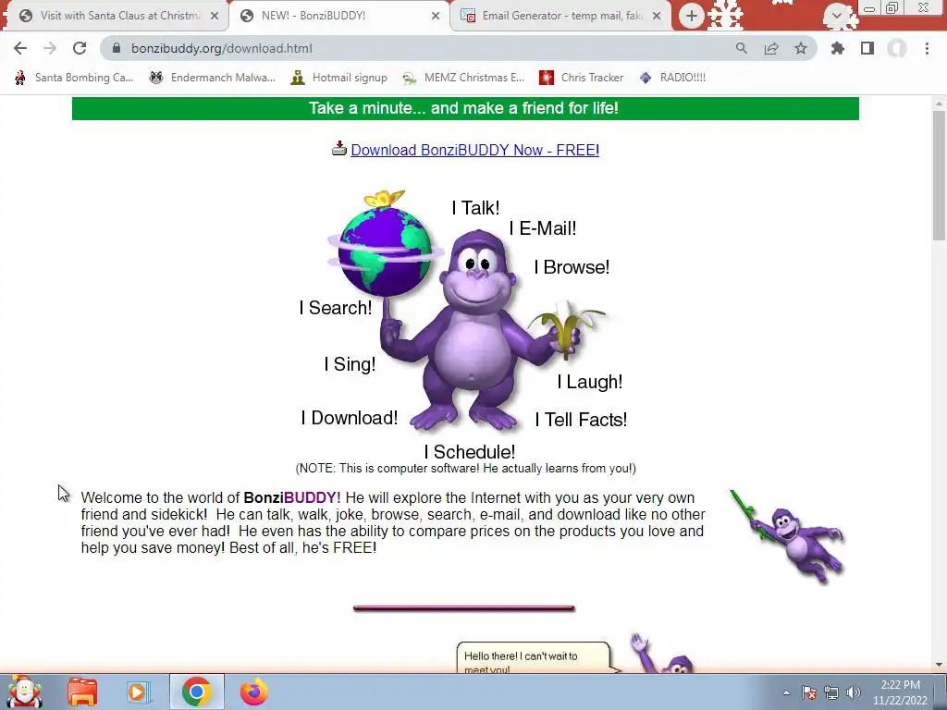Toggle the Chrome side panel
This screenshot has width=947, height=710.
(867, 48)
